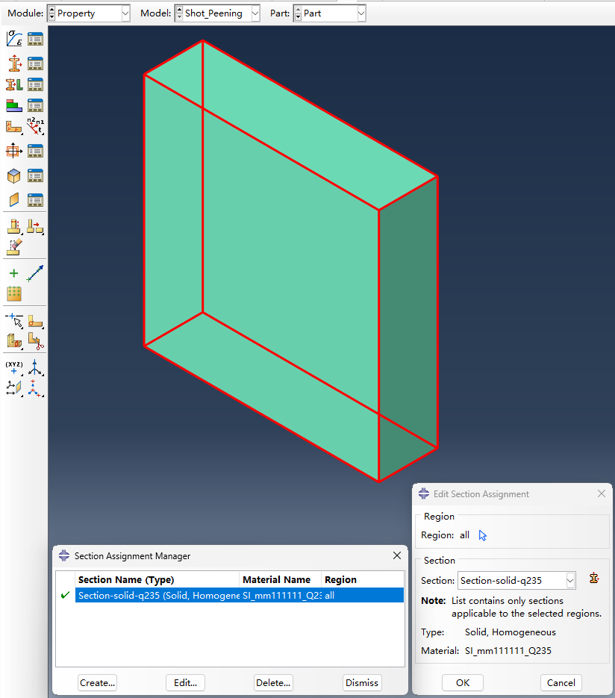The image size is (615, 698).
Task: Confirm Edit Section Assignment with OK
Action: [x=462, y=682]
